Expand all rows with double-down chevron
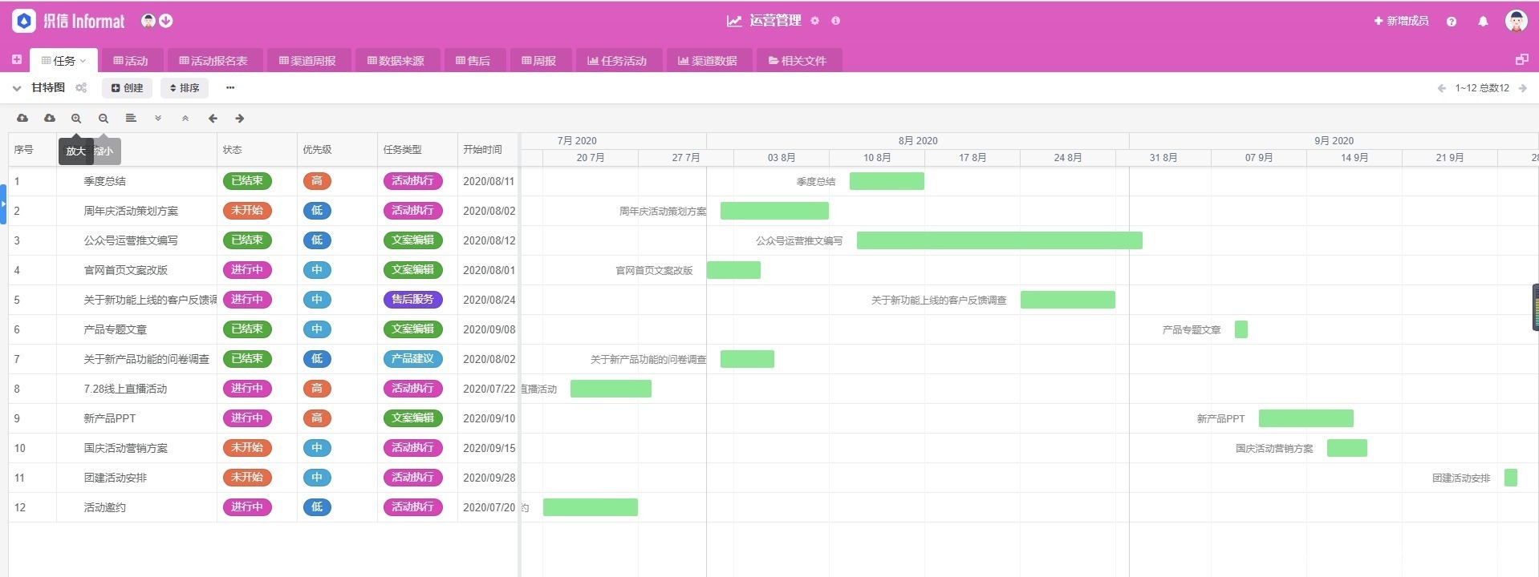The image size is (1539, 577). 158,118
